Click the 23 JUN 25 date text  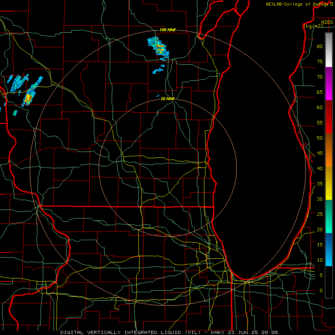pyautogui.click(x=244, y=332)
